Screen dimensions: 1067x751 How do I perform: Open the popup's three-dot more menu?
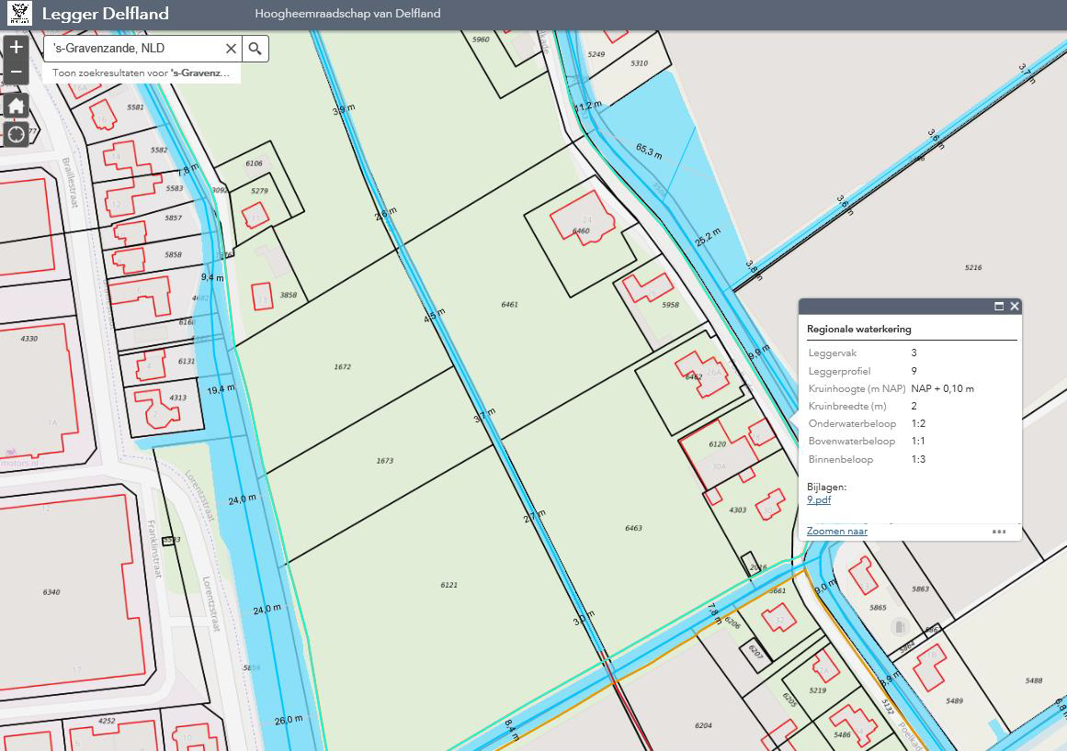pyautogui.click(x=999, y=532)
